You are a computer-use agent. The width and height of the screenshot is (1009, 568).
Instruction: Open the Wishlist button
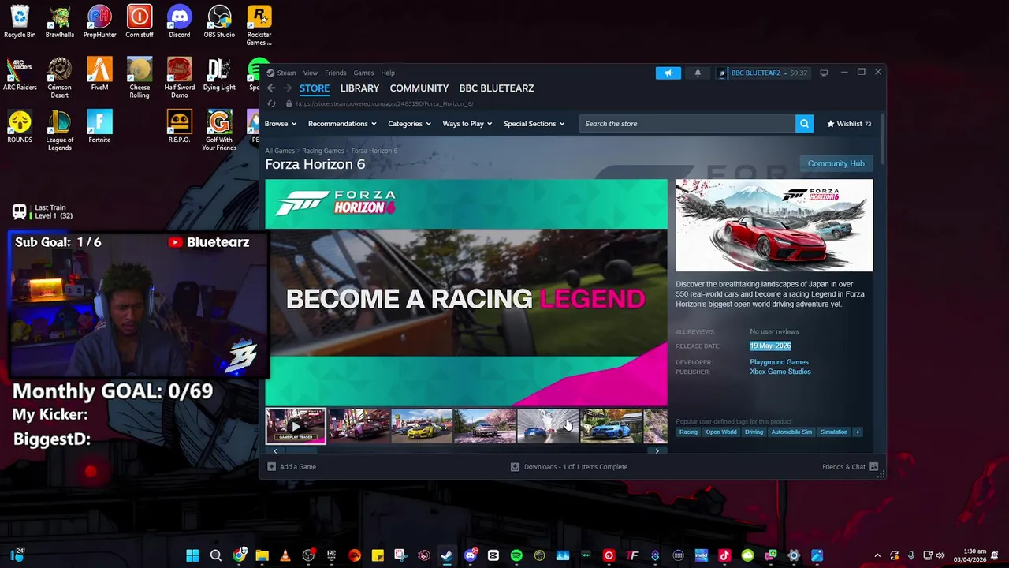[x=849, y=124]
